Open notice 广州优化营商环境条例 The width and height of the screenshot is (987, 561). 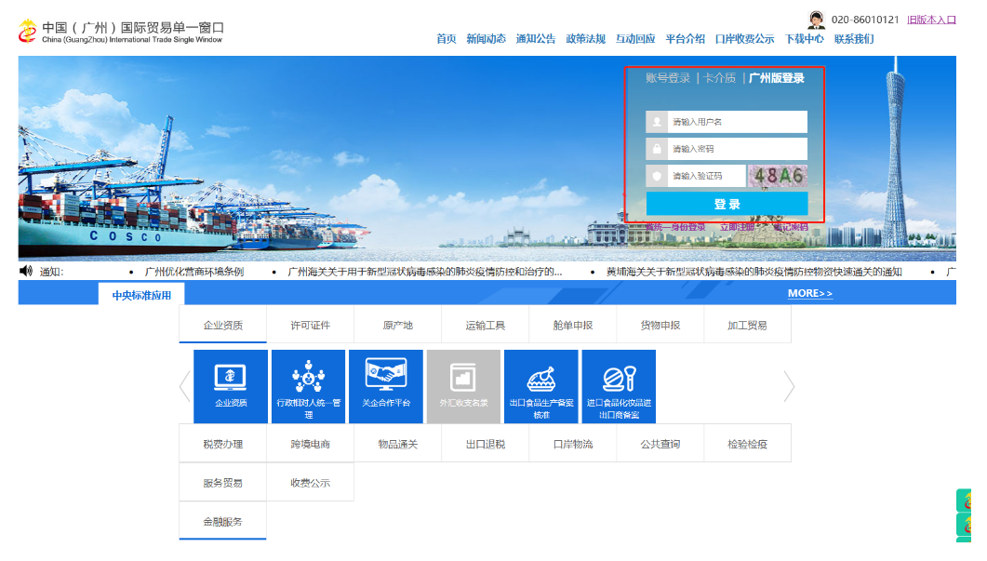(x=193, y=272)
